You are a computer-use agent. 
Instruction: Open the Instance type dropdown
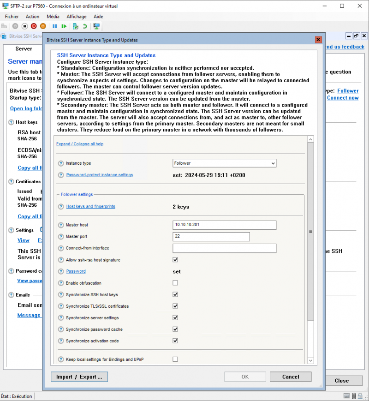tap(224, 163)
